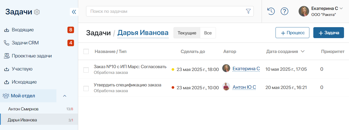Click the Задачи heading in the sidebar
This screenshot has height=130, width=349.
[19, 12]
